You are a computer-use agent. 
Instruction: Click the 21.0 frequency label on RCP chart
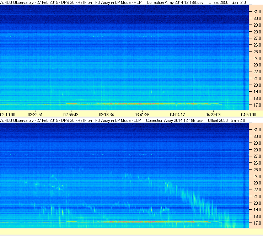257,78
